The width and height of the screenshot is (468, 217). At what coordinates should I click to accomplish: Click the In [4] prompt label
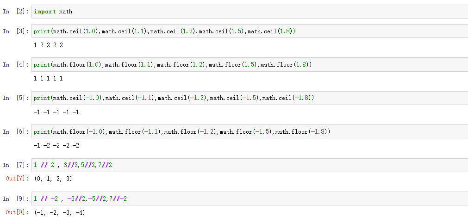16,65
